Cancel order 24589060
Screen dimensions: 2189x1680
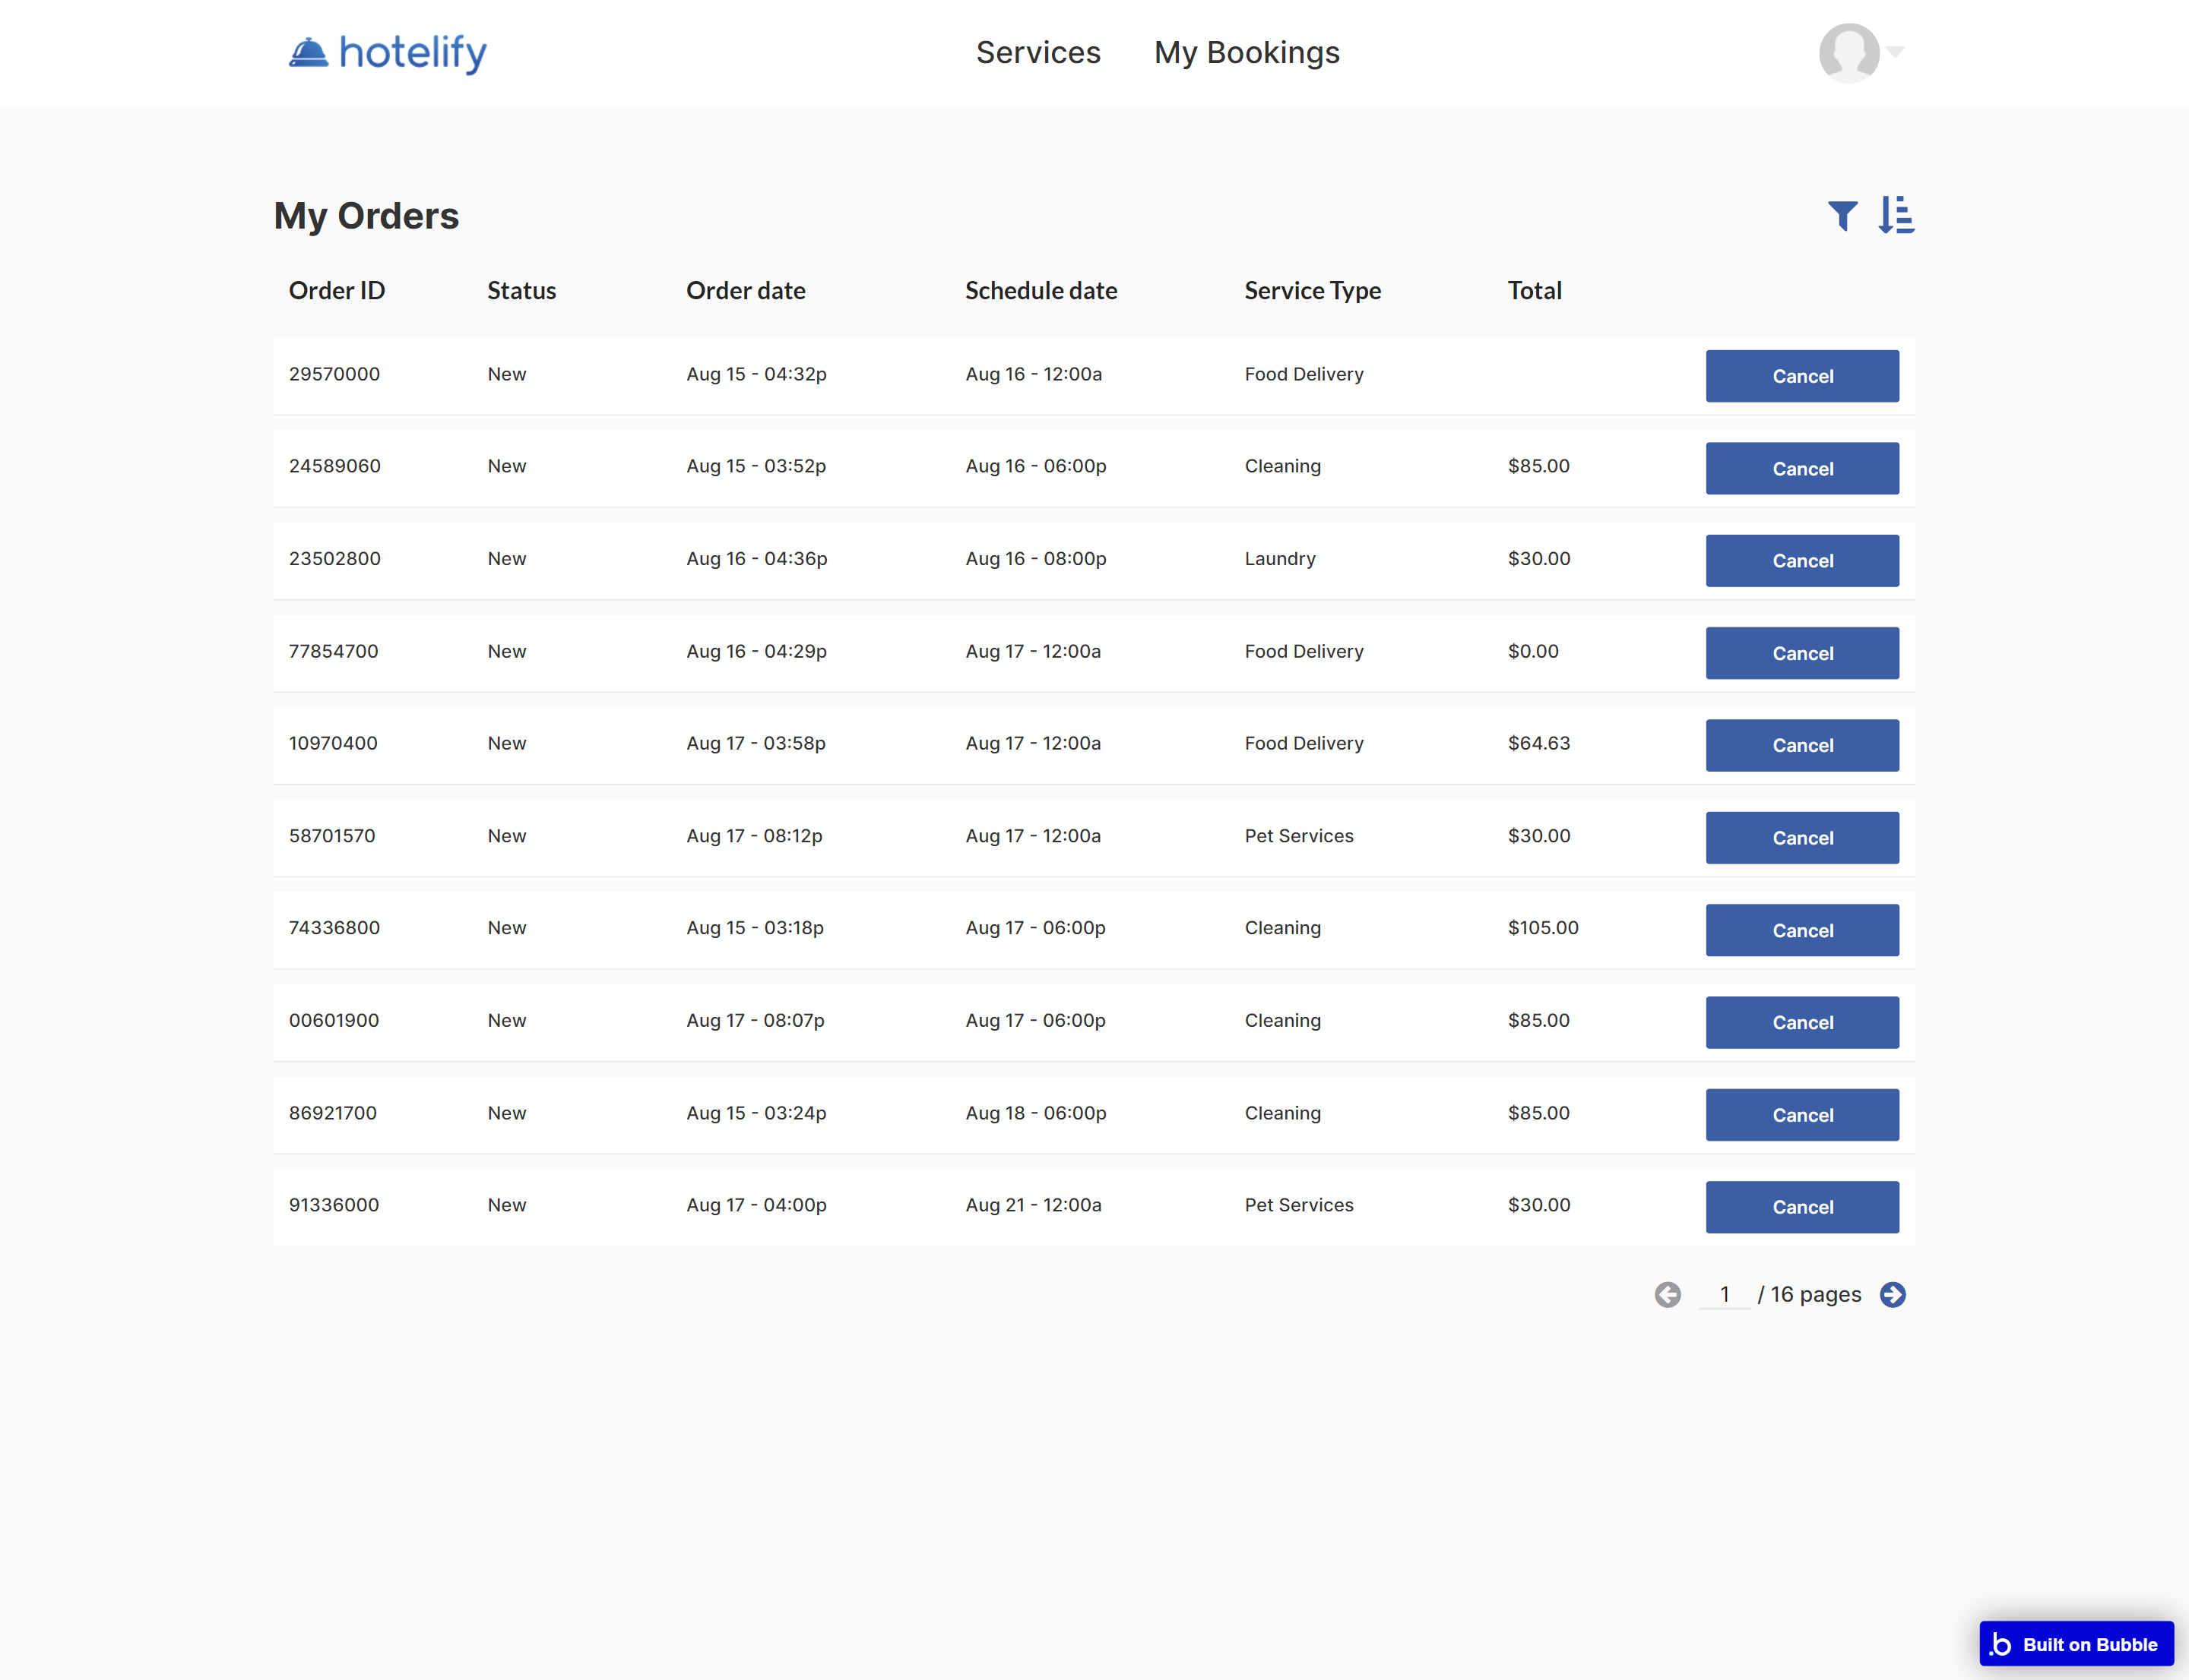(1801, 468)
